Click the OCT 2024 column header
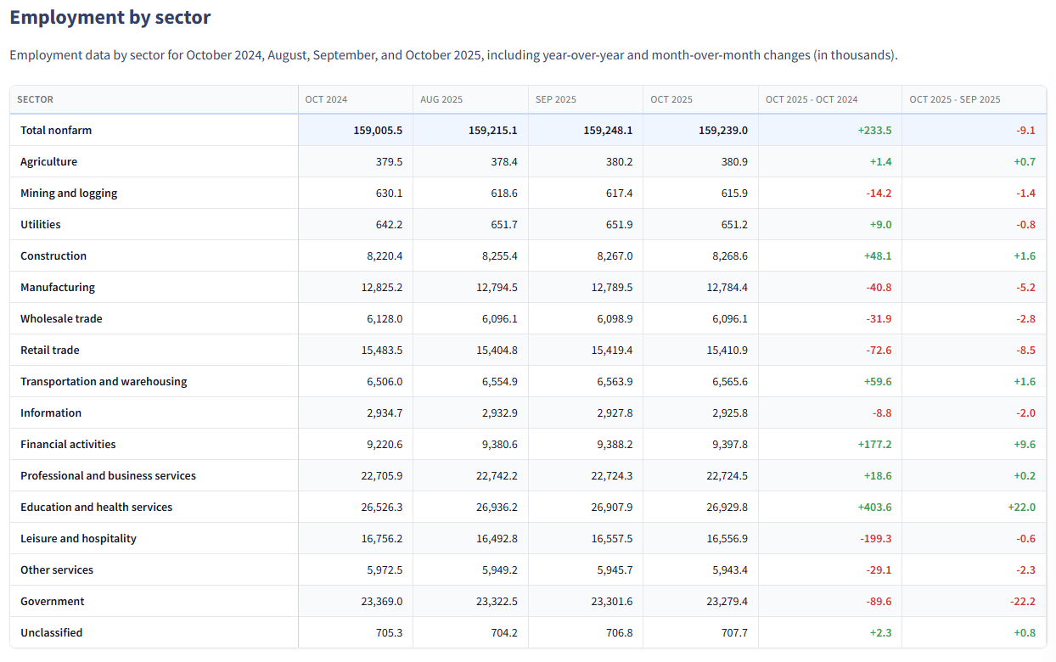The width and height of the screenshot is (1056, 662). point(326,99)
